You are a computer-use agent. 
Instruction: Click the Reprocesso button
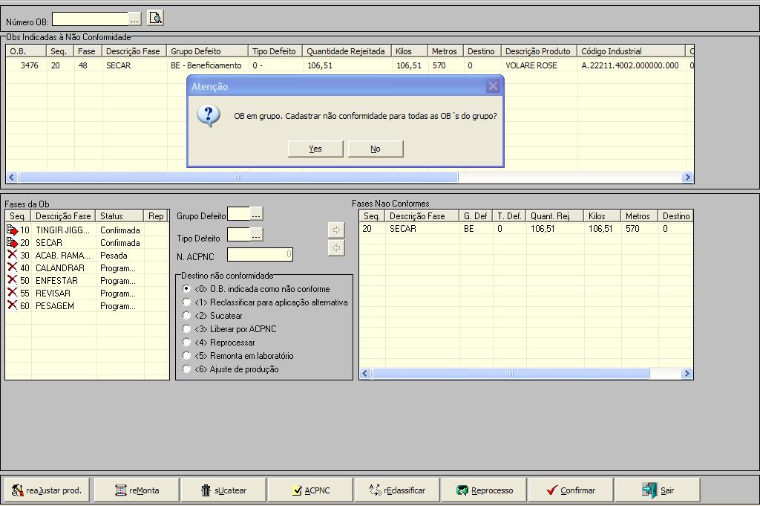[x=484, y=490]
